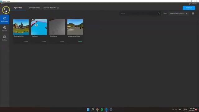Click the blue Refresh button
Viewport: 199px width, 112px height.
189,8
